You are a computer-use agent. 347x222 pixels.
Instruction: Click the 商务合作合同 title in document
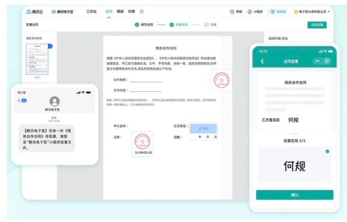pos(166,48)
